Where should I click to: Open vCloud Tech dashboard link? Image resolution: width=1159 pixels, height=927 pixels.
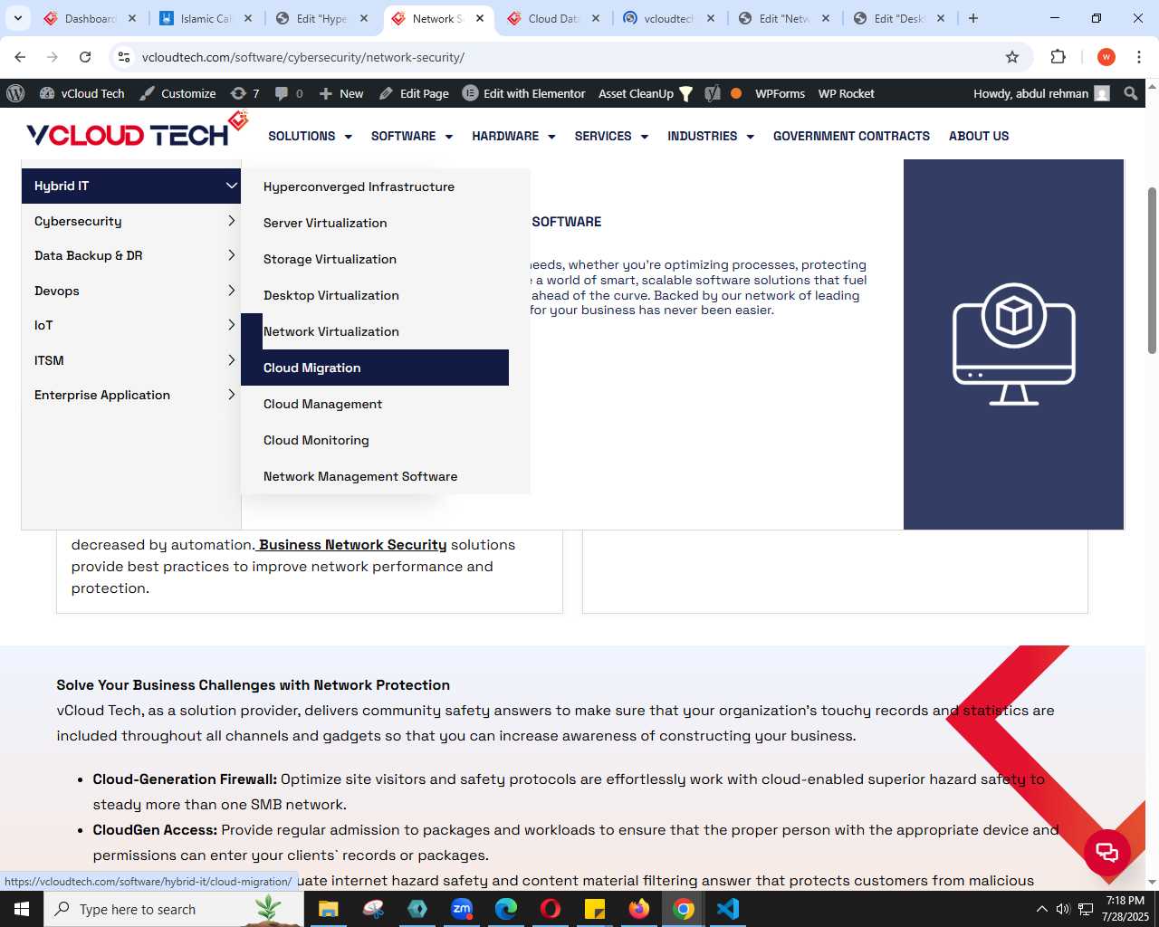[82, 93]
